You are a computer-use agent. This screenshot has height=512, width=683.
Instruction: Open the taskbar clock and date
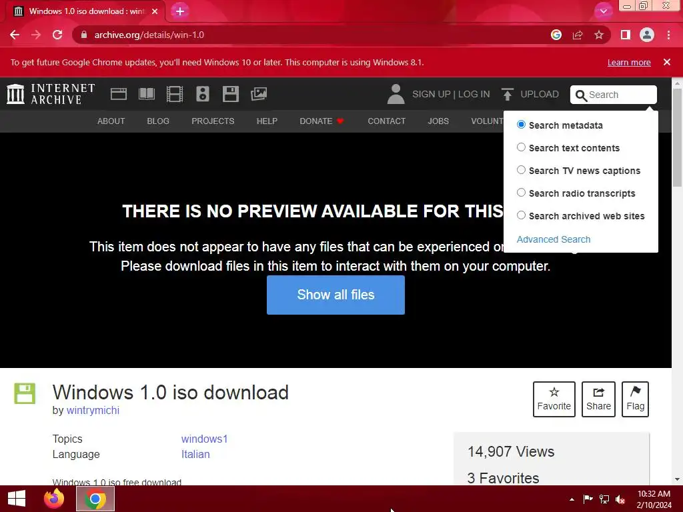(x=654, y=499)
